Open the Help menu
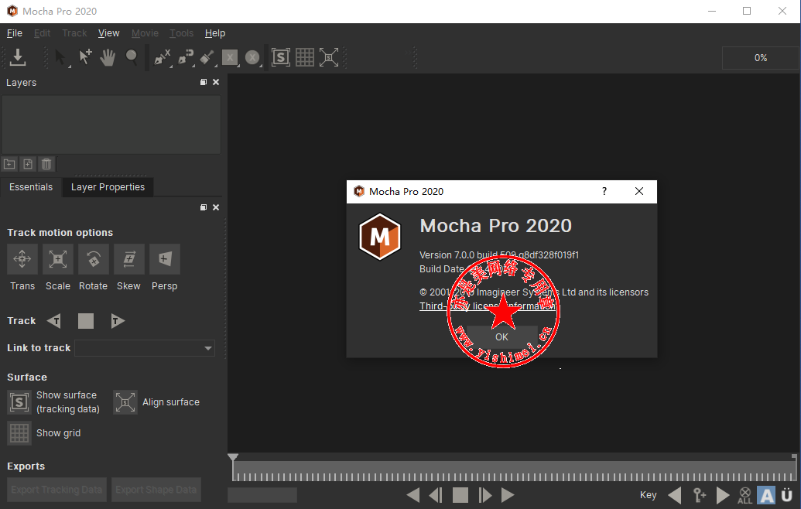The image size is (801, 509). point(215,33)
